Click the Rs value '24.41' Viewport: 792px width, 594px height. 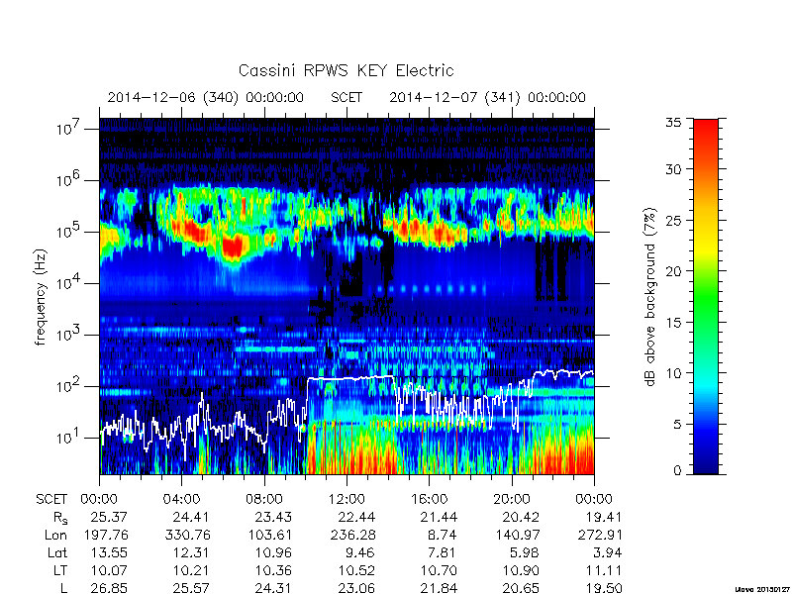point(191,517)
